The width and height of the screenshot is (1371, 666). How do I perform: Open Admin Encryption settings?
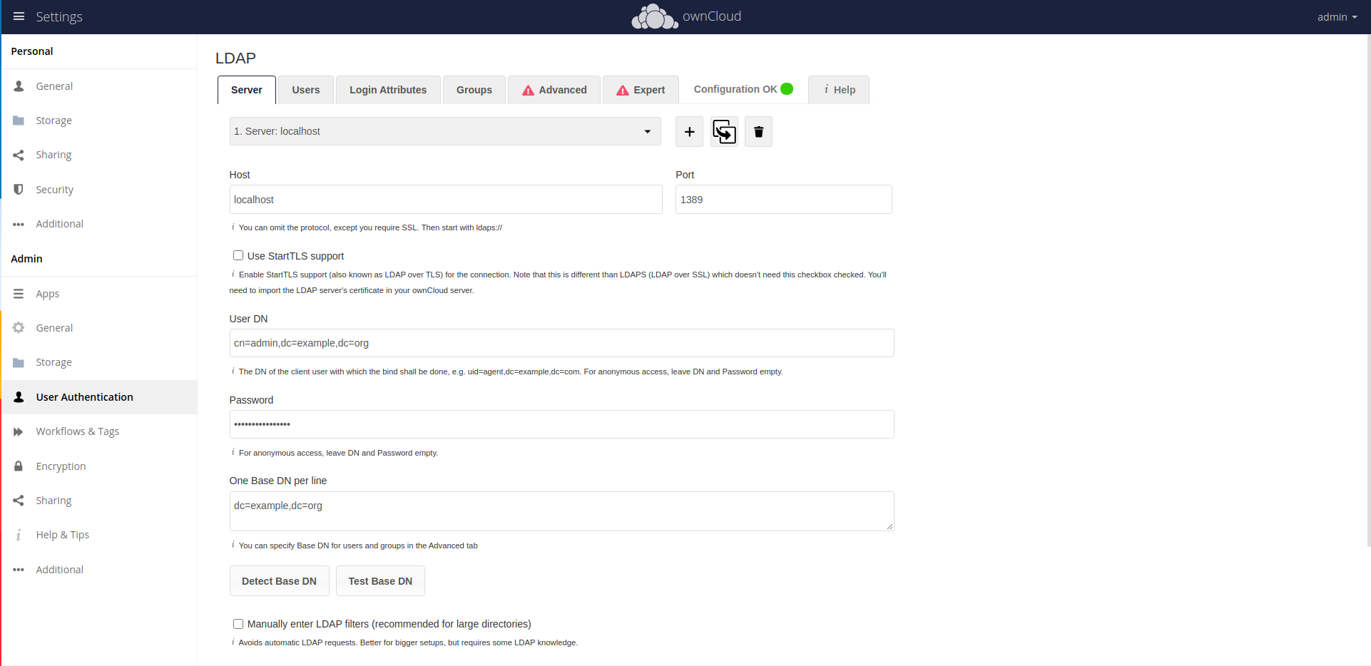(x=99, y=466)
